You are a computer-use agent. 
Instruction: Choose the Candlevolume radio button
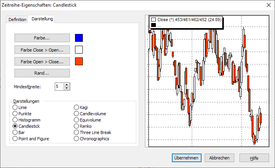(x=77, y=114)
